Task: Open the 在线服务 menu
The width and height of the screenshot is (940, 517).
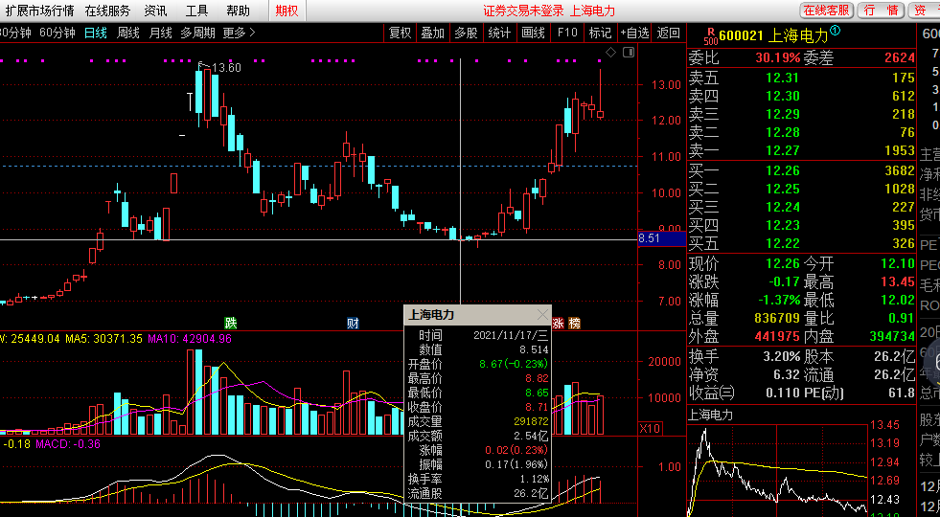Action: [x=107, y=11]
